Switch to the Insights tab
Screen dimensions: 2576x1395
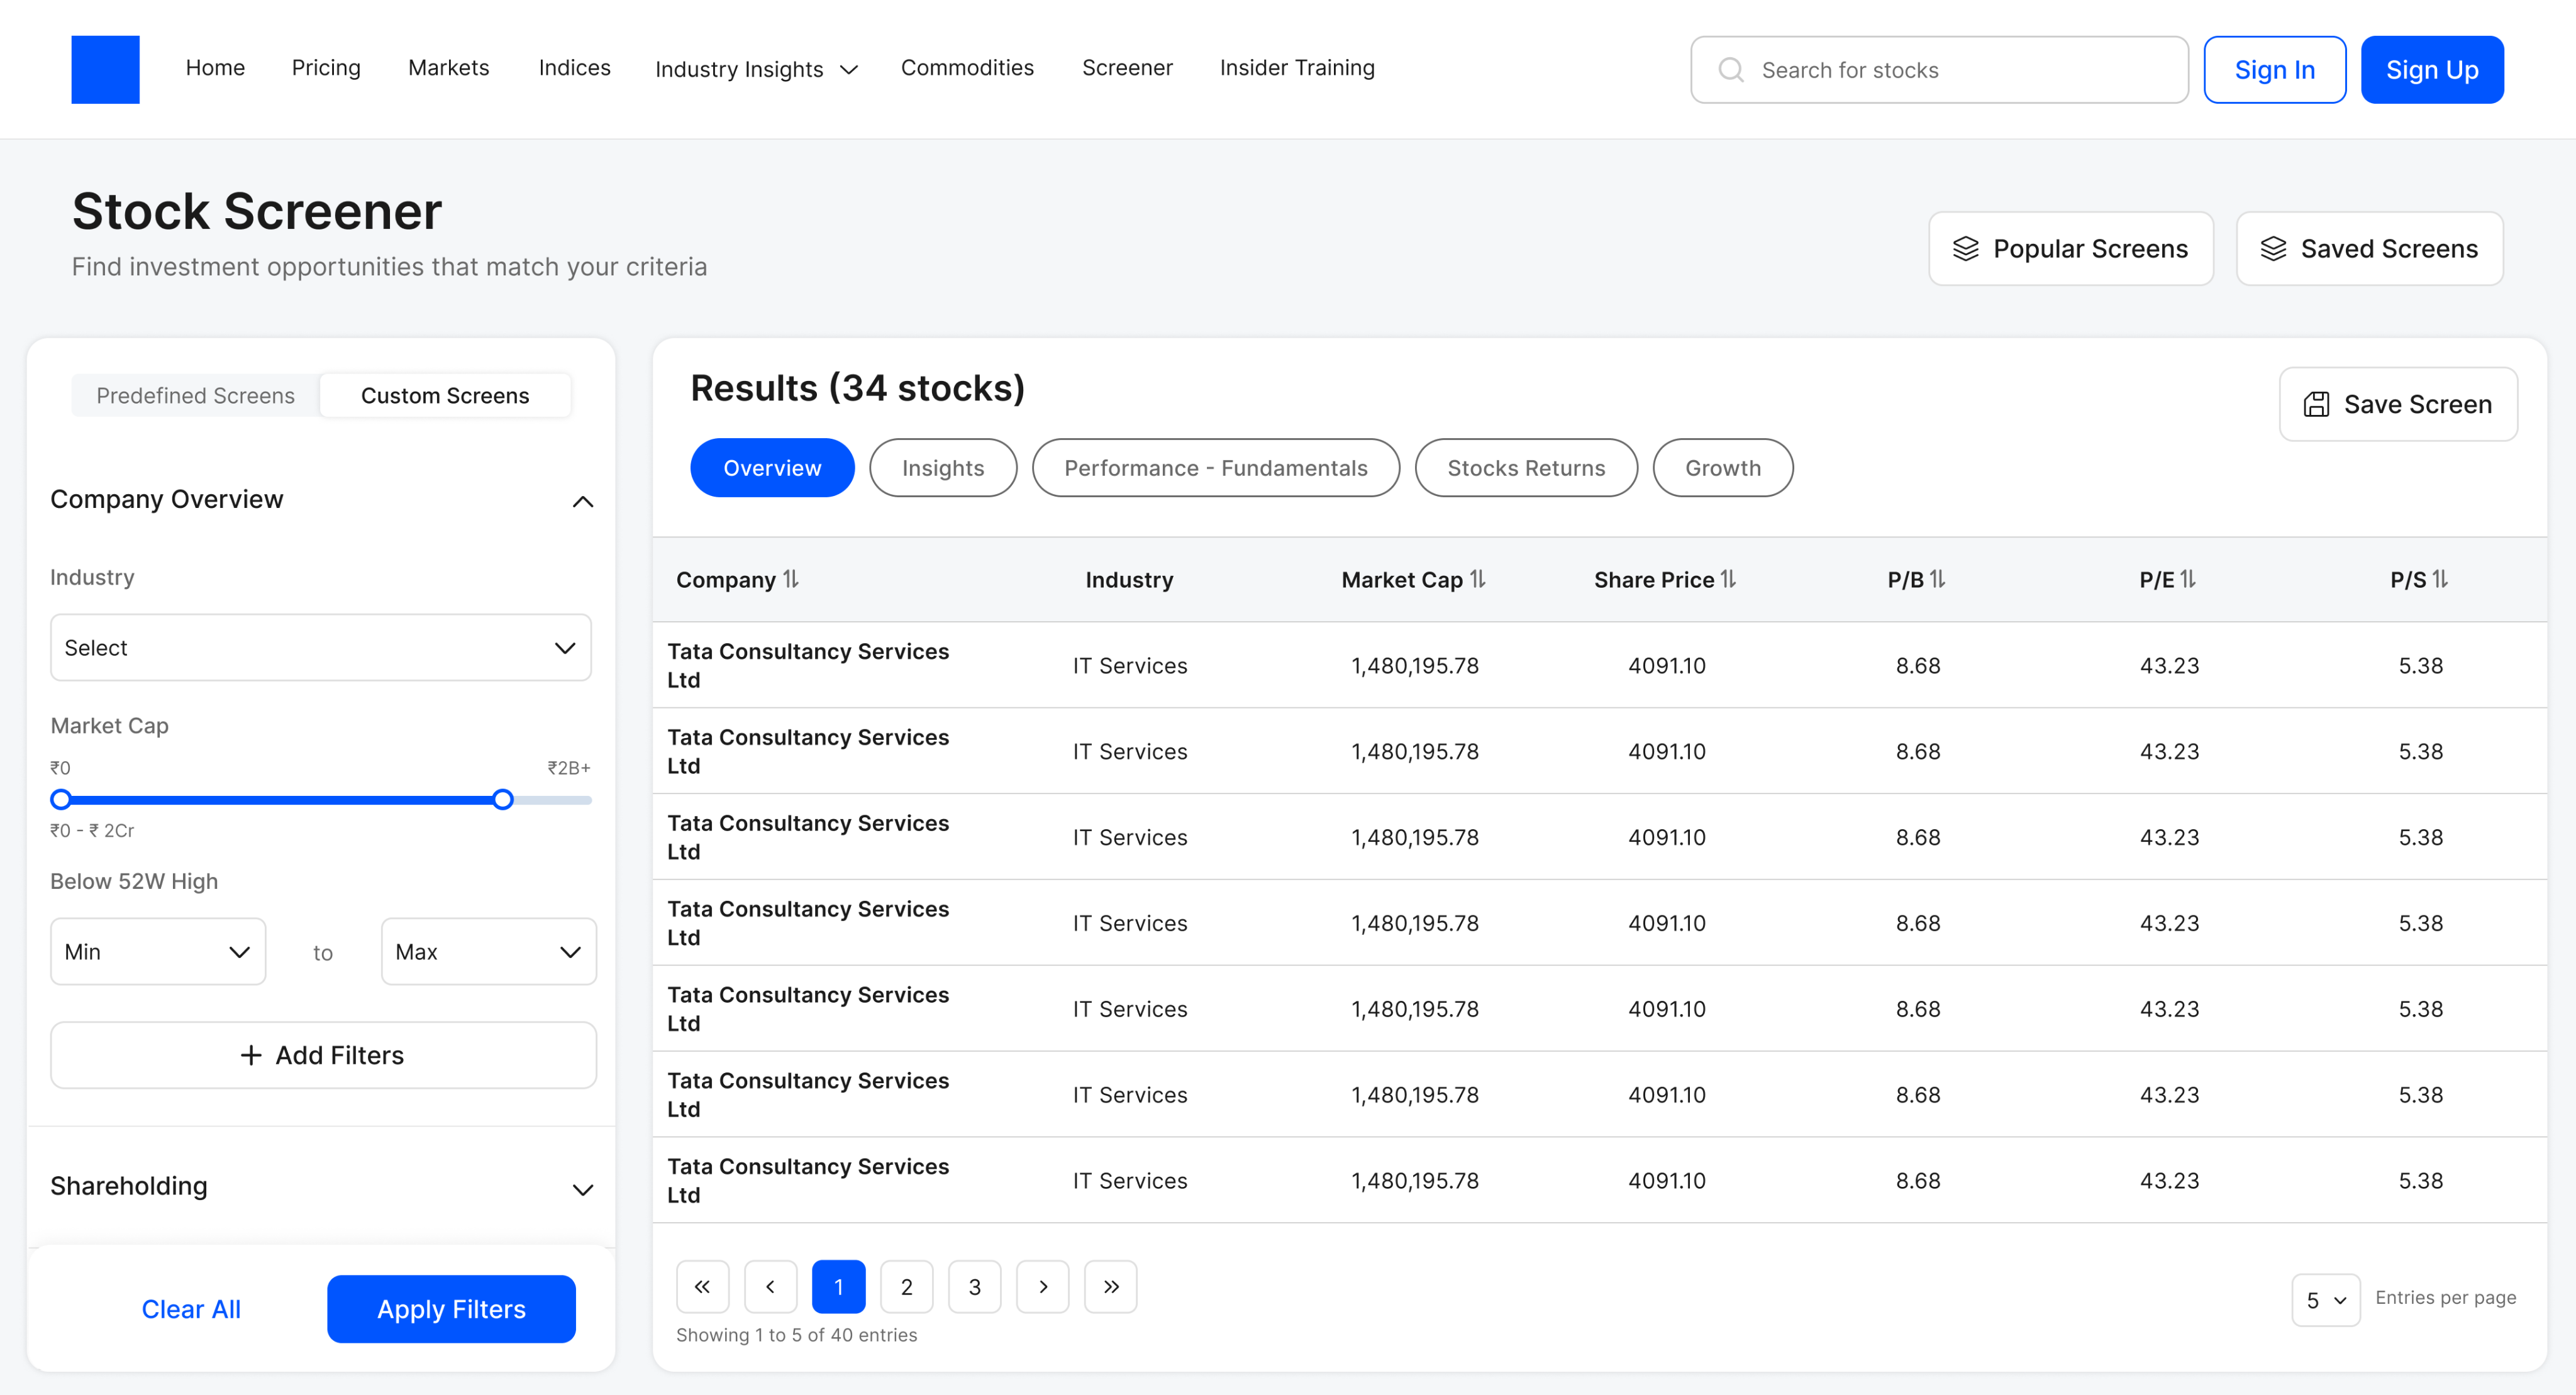pos(942,468)
